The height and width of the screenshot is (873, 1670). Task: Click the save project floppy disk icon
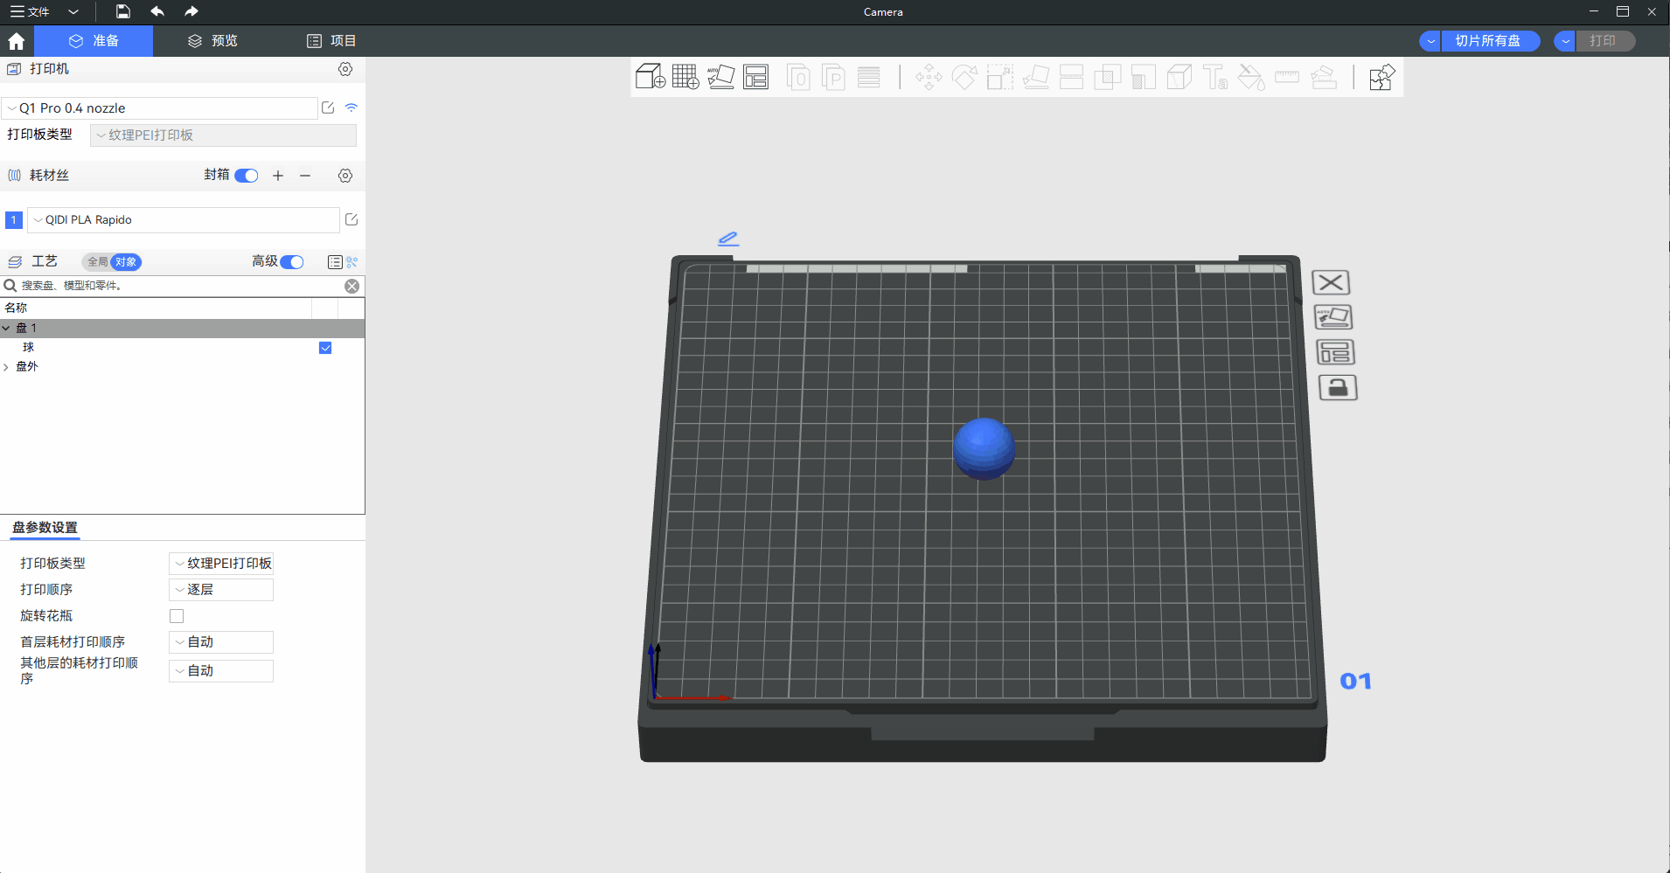point(123,11)
